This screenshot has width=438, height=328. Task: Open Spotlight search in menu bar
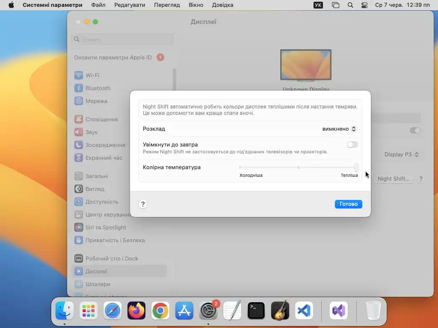pyautogui.click(x=350, y=5)
